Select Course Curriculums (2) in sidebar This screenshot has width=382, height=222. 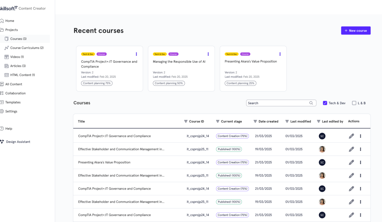coord(27,48)
